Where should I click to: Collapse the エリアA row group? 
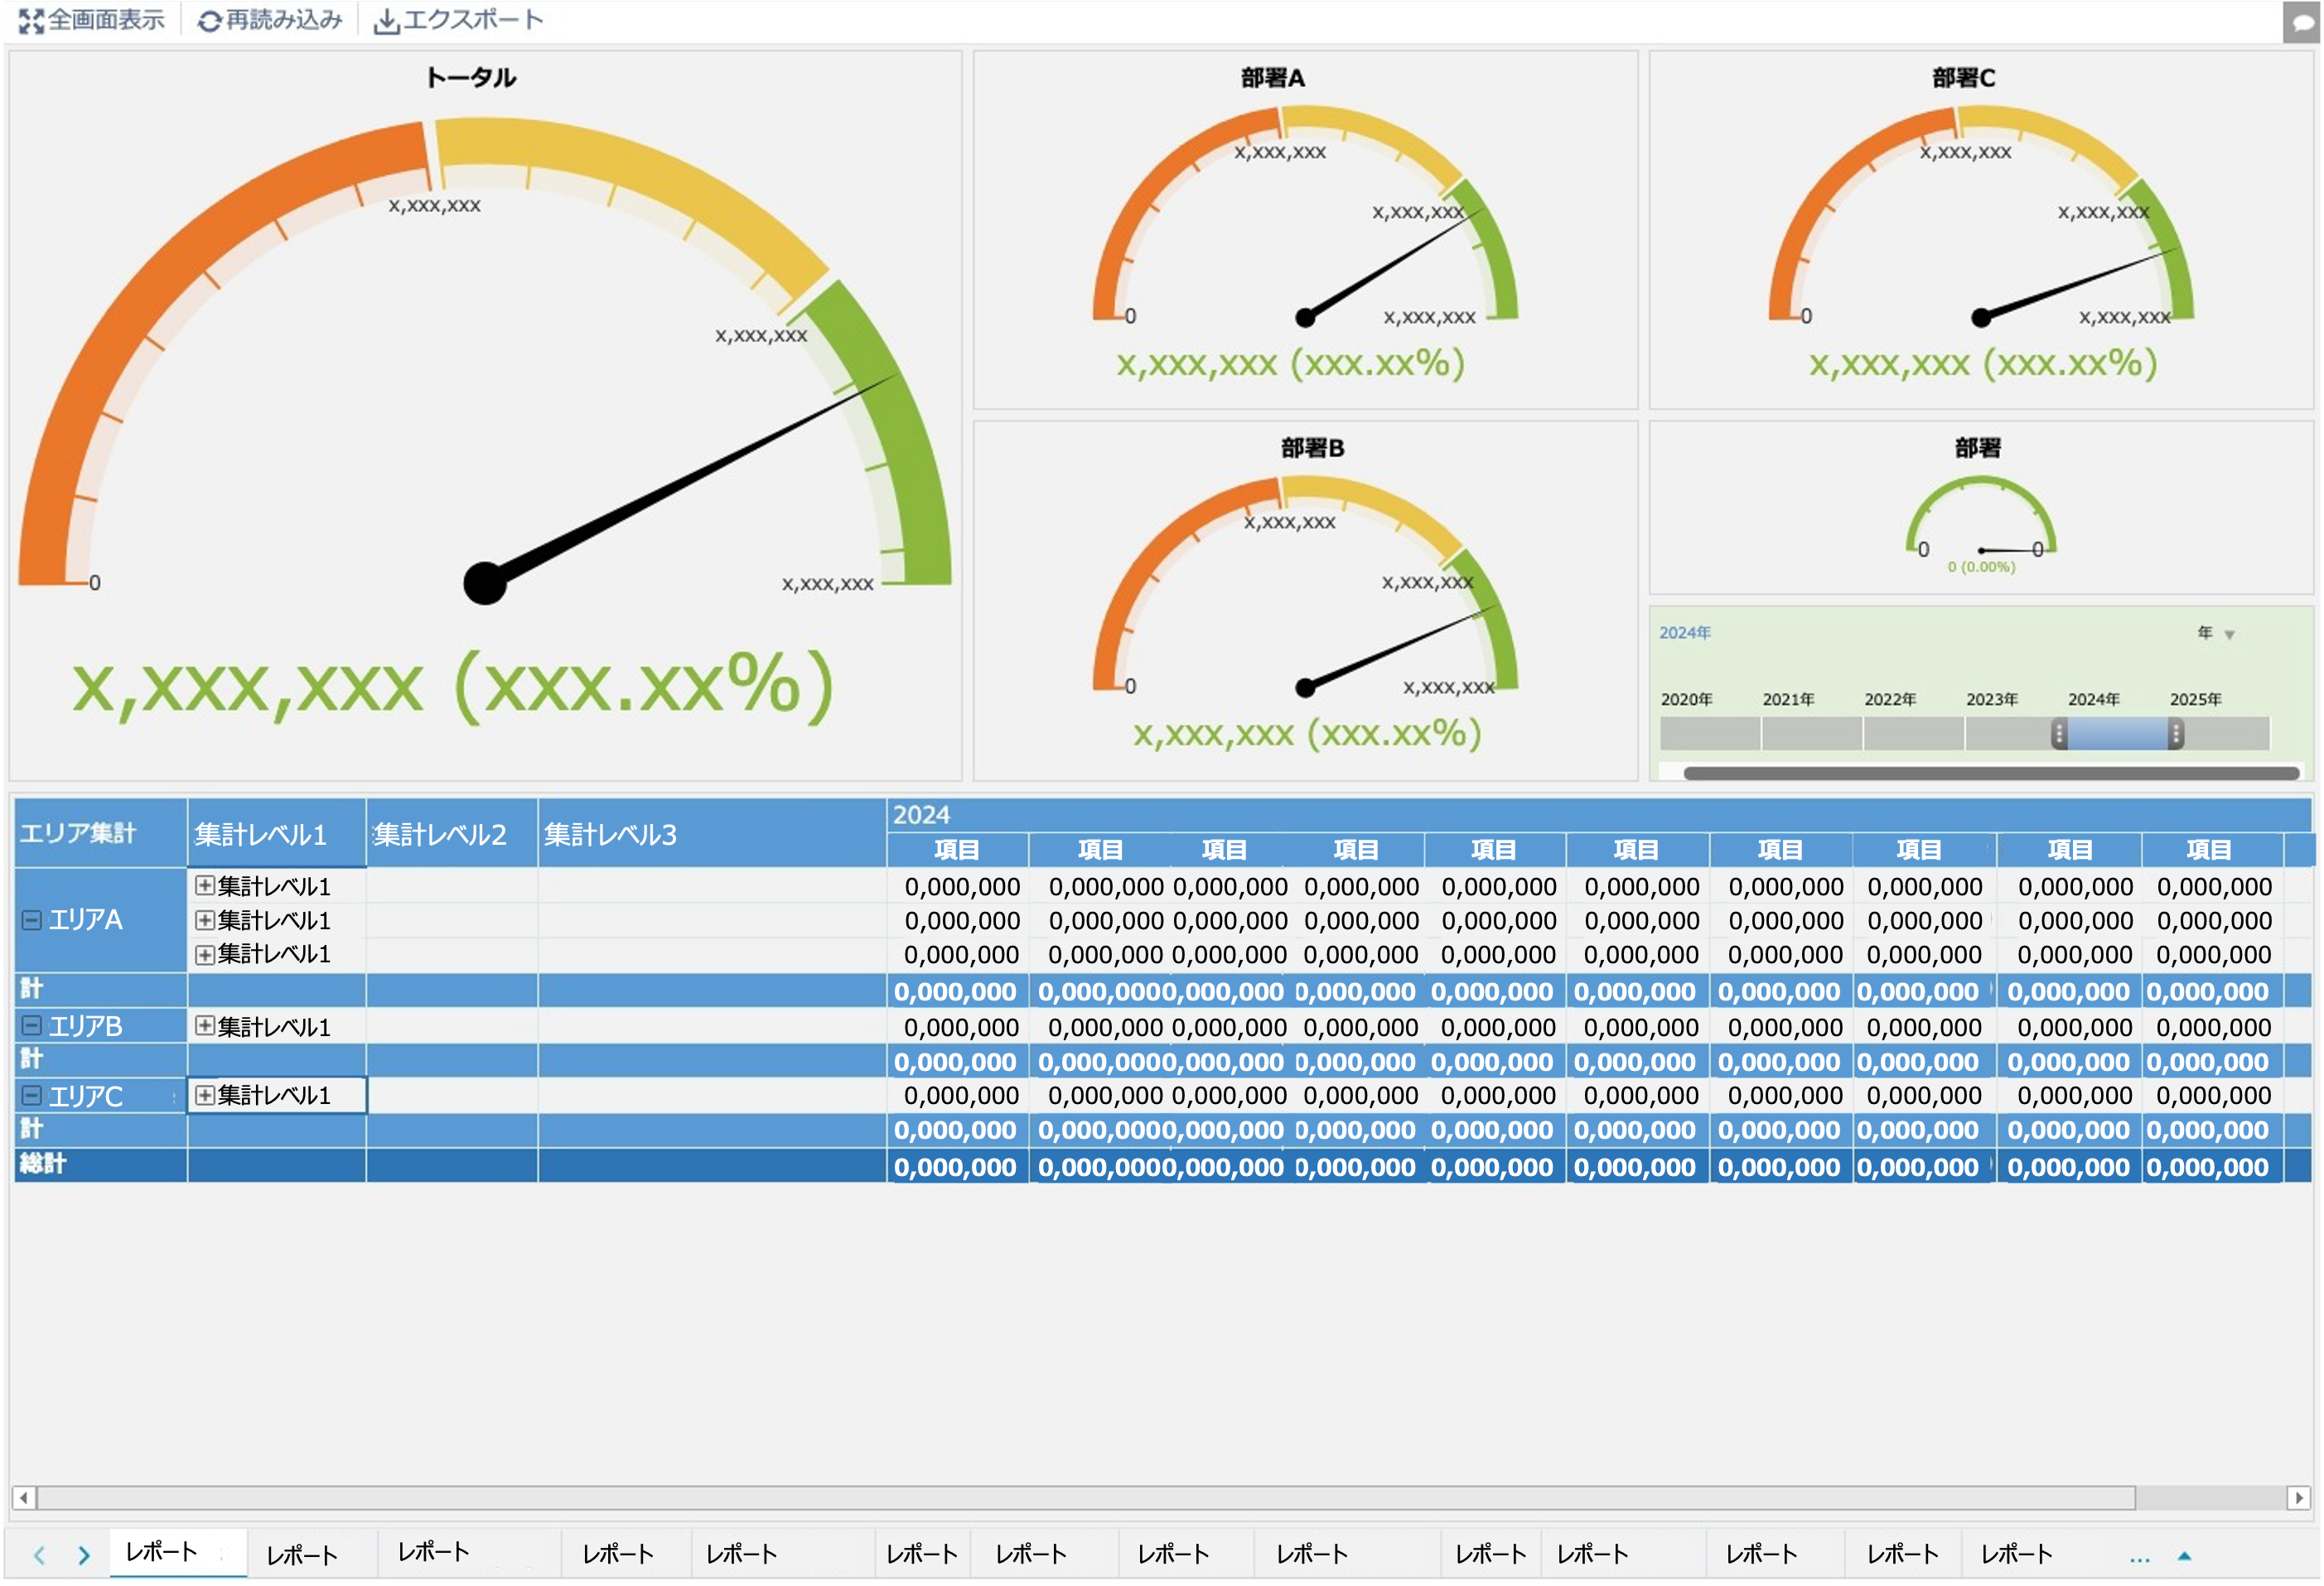tap(32, 919)
